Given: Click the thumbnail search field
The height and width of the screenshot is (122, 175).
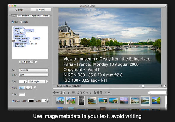Looking at the screenshot, I should pyautogui.click(x=157, y=93).
